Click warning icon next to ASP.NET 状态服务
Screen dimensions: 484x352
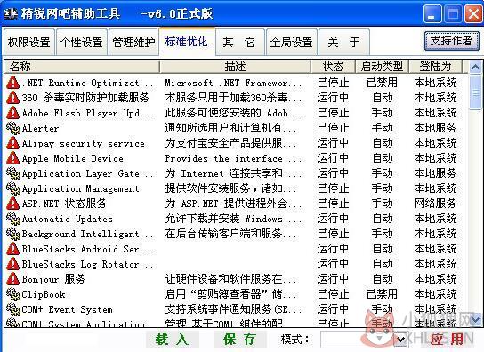pos(13,204)
